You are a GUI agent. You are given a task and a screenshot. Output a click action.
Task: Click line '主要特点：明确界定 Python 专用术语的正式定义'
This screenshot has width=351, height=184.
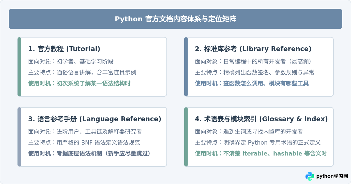point(258,142)
